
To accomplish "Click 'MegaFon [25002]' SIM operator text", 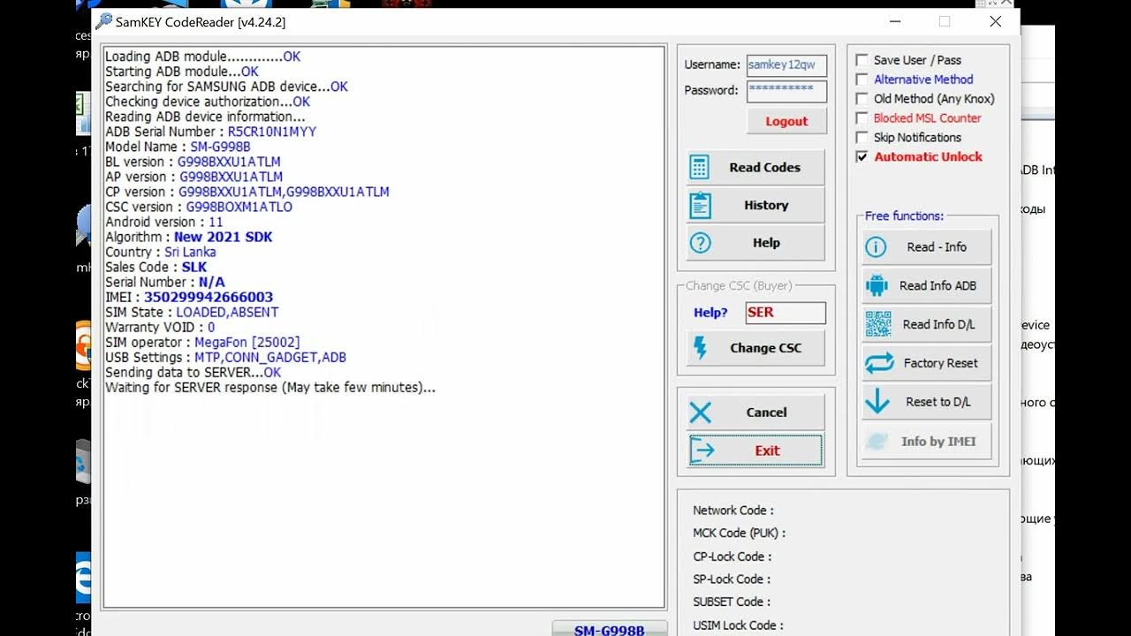I will pyautogui.click(x=247, y=342).
